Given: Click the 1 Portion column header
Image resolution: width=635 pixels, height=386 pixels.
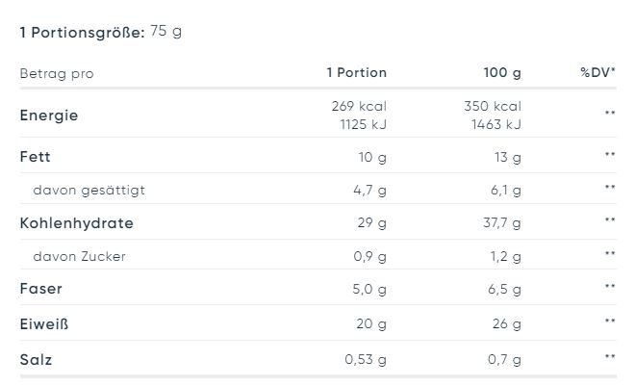Looking at the screenshot, I should [x=356, y=72].
